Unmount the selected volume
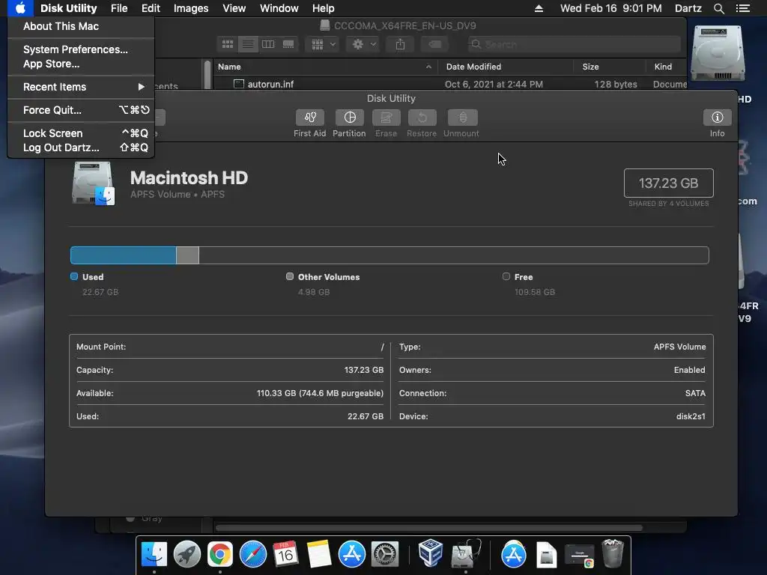This screenshot has width=767, height=575. click(x=461, y=118)
